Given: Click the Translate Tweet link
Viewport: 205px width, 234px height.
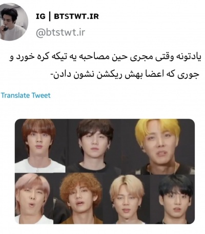Looking at the screenshot, I should coord(26,95).
